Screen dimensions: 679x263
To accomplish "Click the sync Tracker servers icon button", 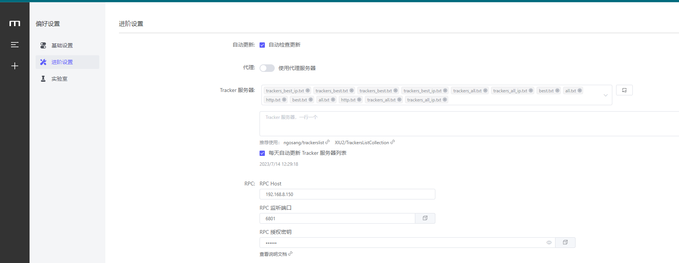I will pyautogui.click(x=624, y=90).
